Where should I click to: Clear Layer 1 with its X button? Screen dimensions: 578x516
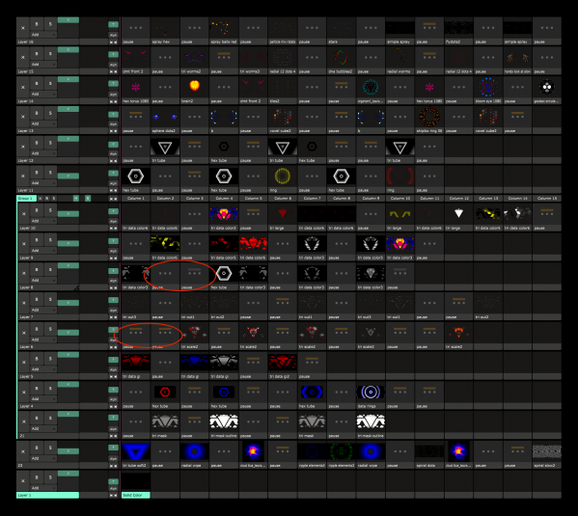tap(23, 481)
